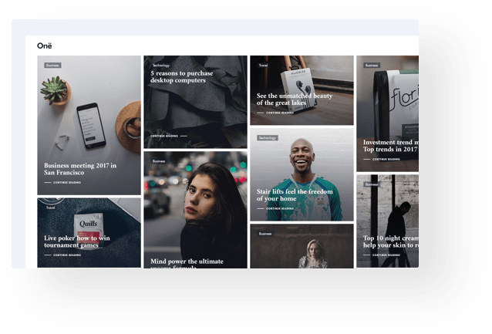Click Business tag on blonde woman card
This screenshot has height=334, width=492.
tap(265, 234)
